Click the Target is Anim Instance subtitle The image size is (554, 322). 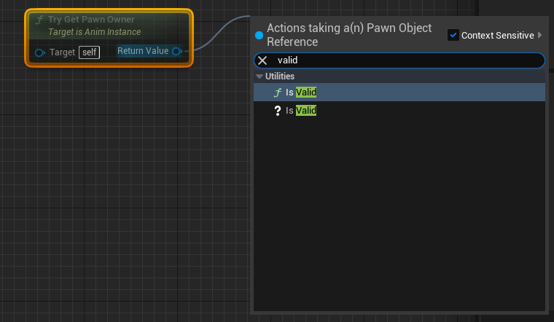pos(94,32)
